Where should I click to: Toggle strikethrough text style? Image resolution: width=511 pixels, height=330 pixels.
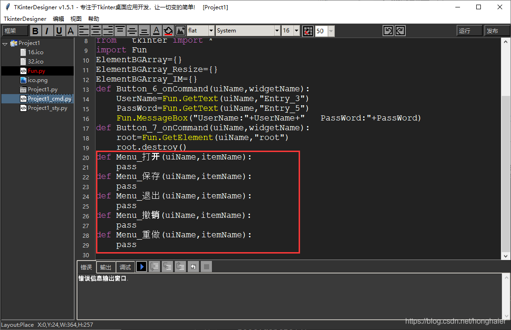pyautogui.click(x=71, y=31)
